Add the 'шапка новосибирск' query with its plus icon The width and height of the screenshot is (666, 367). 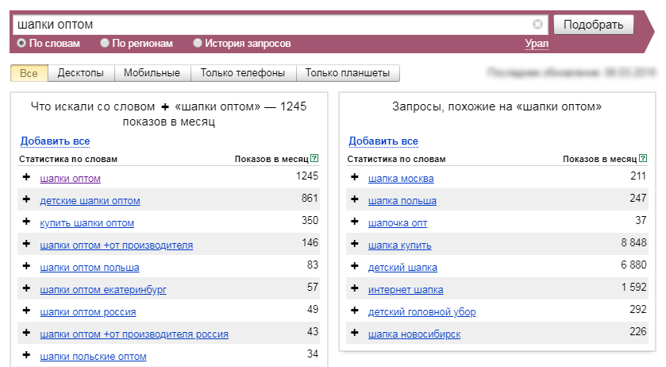tap(355, 333)
